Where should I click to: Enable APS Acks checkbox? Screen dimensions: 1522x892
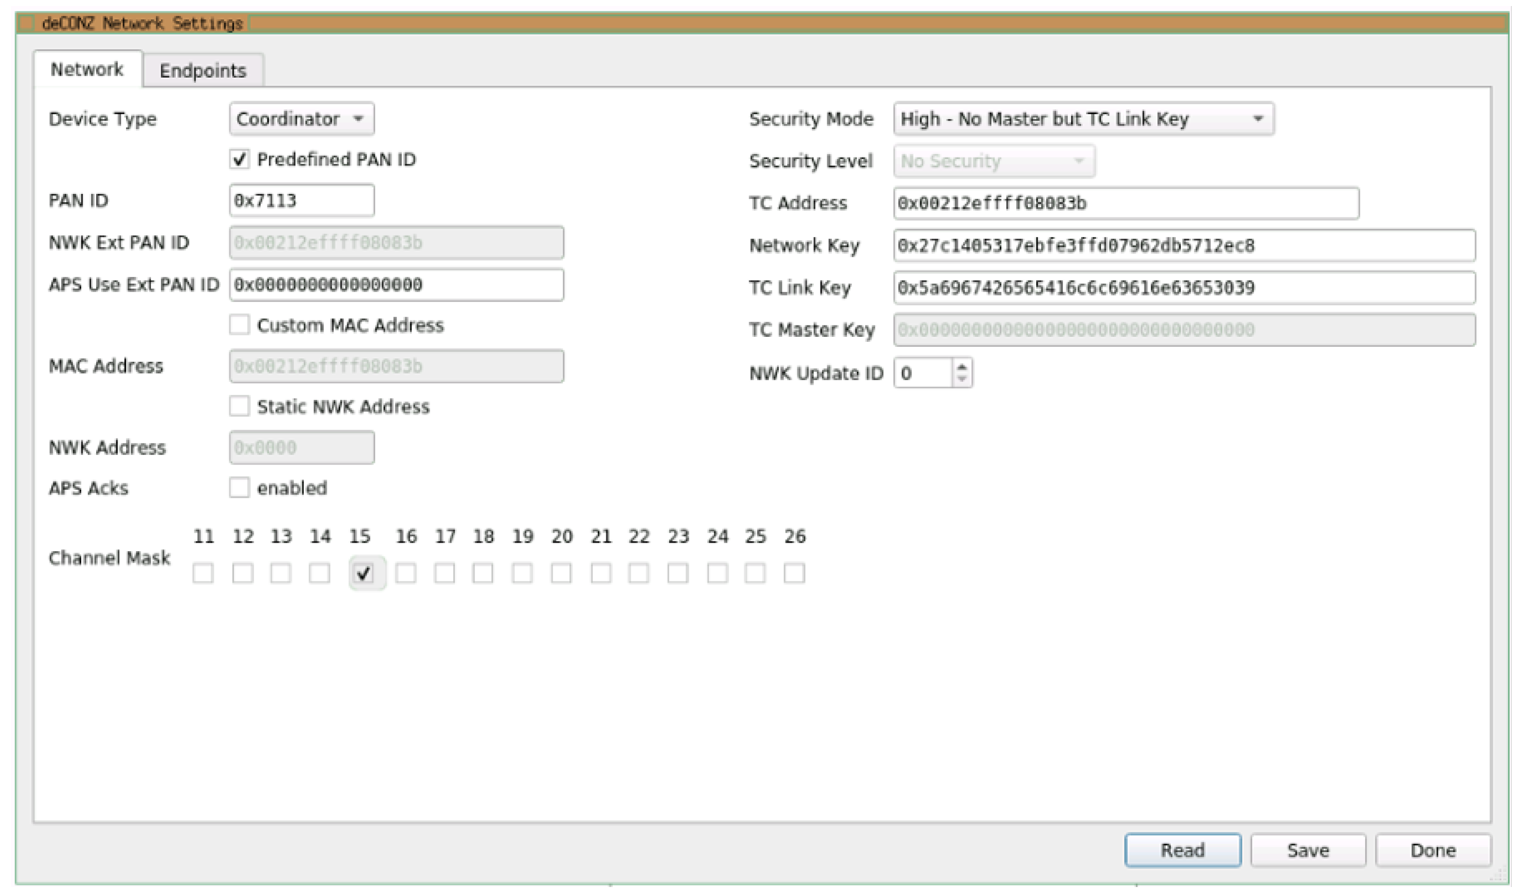coord(239,488)
